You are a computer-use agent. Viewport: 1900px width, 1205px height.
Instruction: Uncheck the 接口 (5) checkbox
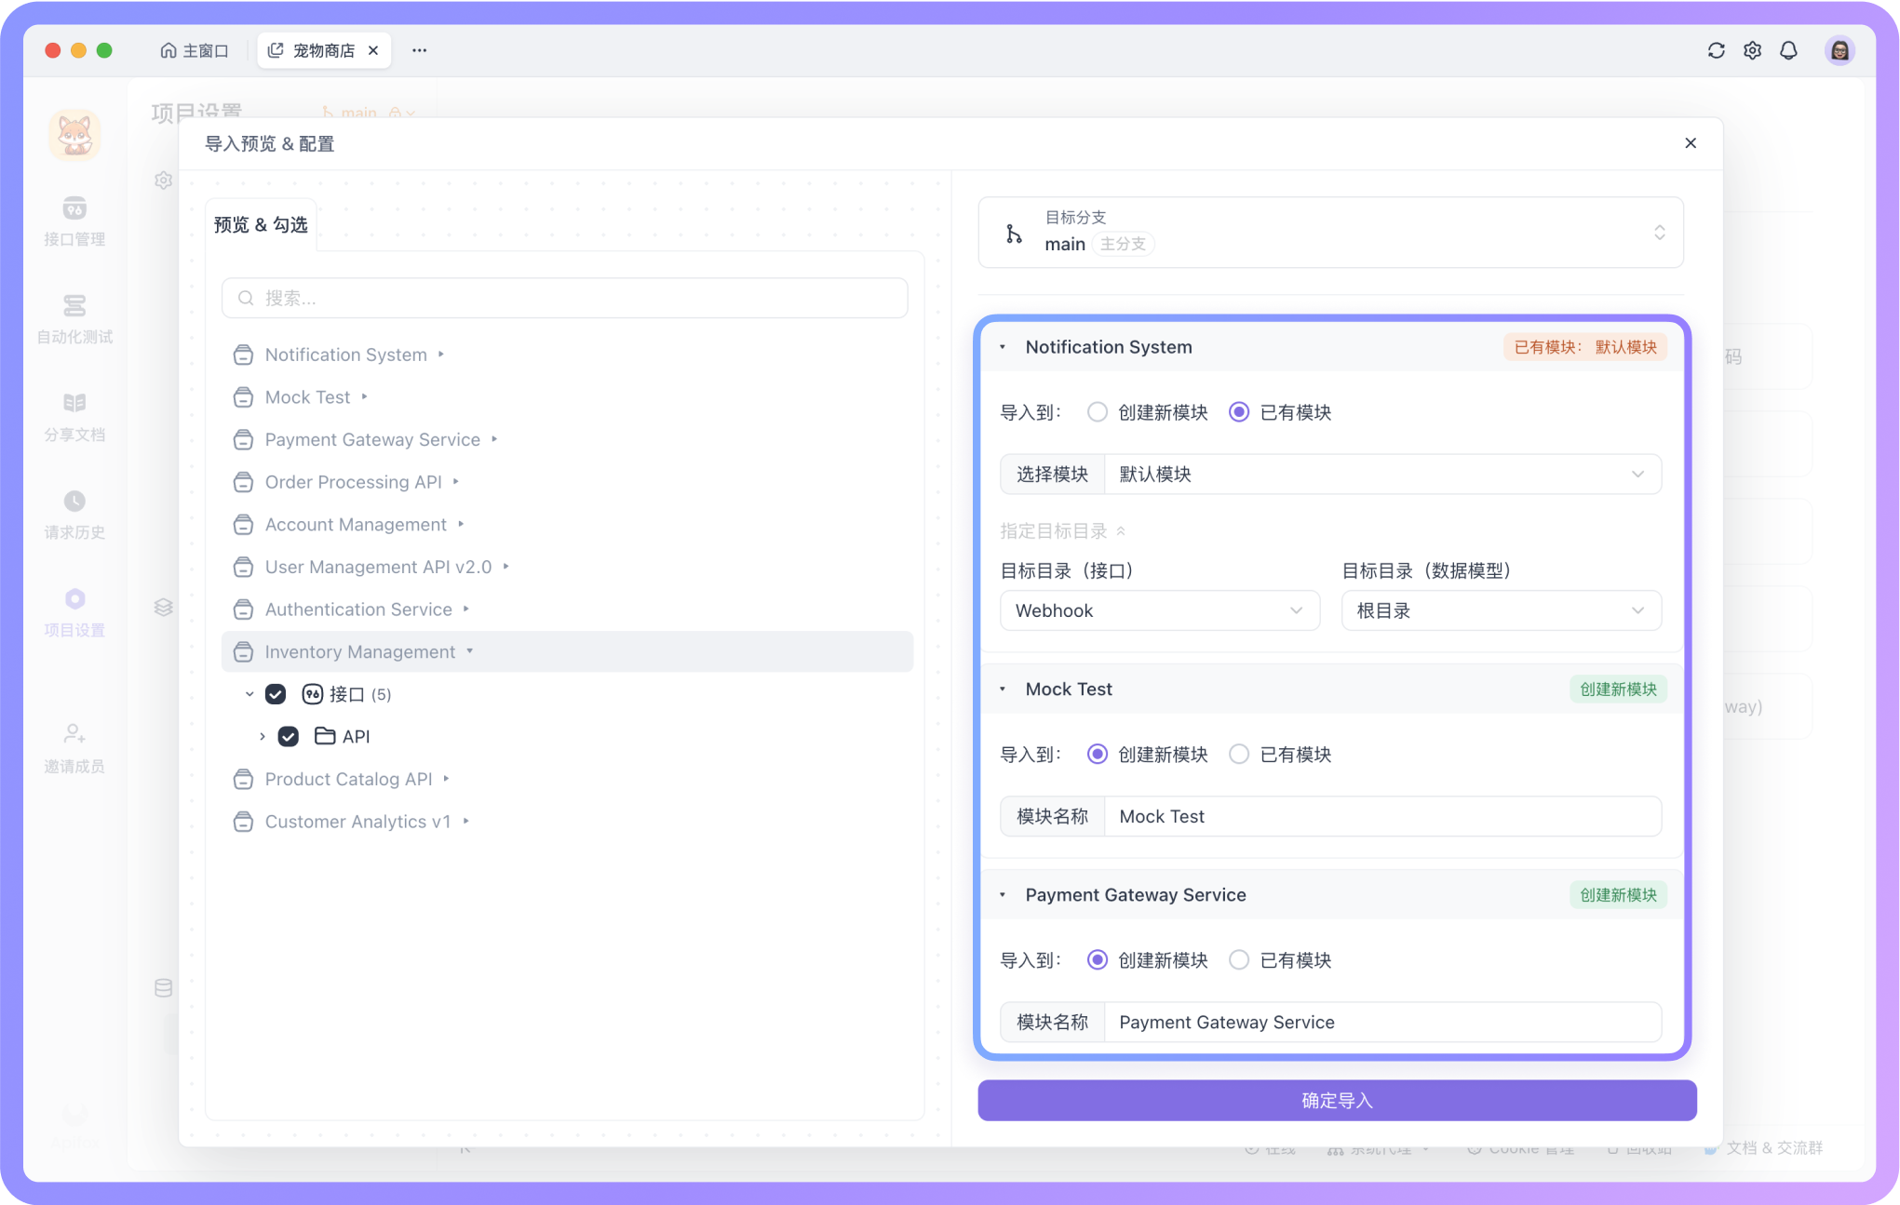276,694
